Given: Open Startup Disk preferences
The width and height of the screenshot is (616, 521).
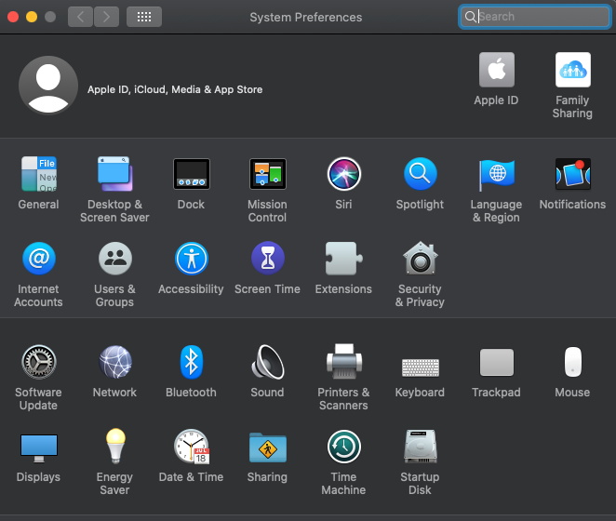Looking at the screenshot, I should click(420, 447).
